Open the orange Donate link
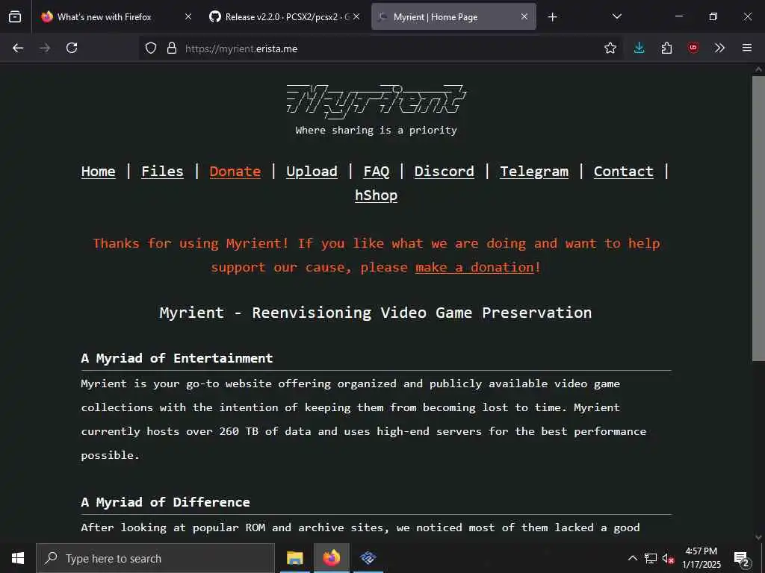765x573 pixels. tap(235, 172)
